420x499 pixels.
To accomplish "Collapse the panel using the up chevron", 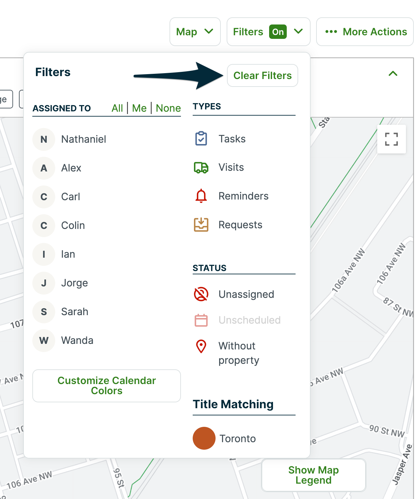I will click(x=394, y=74).
